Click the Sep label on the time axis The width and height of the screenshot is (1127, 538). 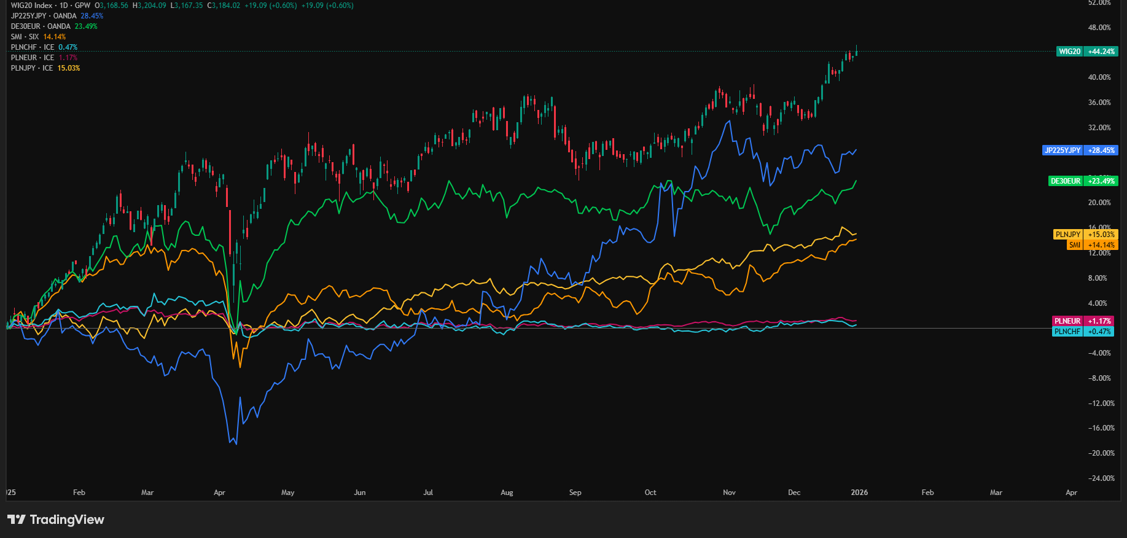pyautogui.click(x=575, y=493)
